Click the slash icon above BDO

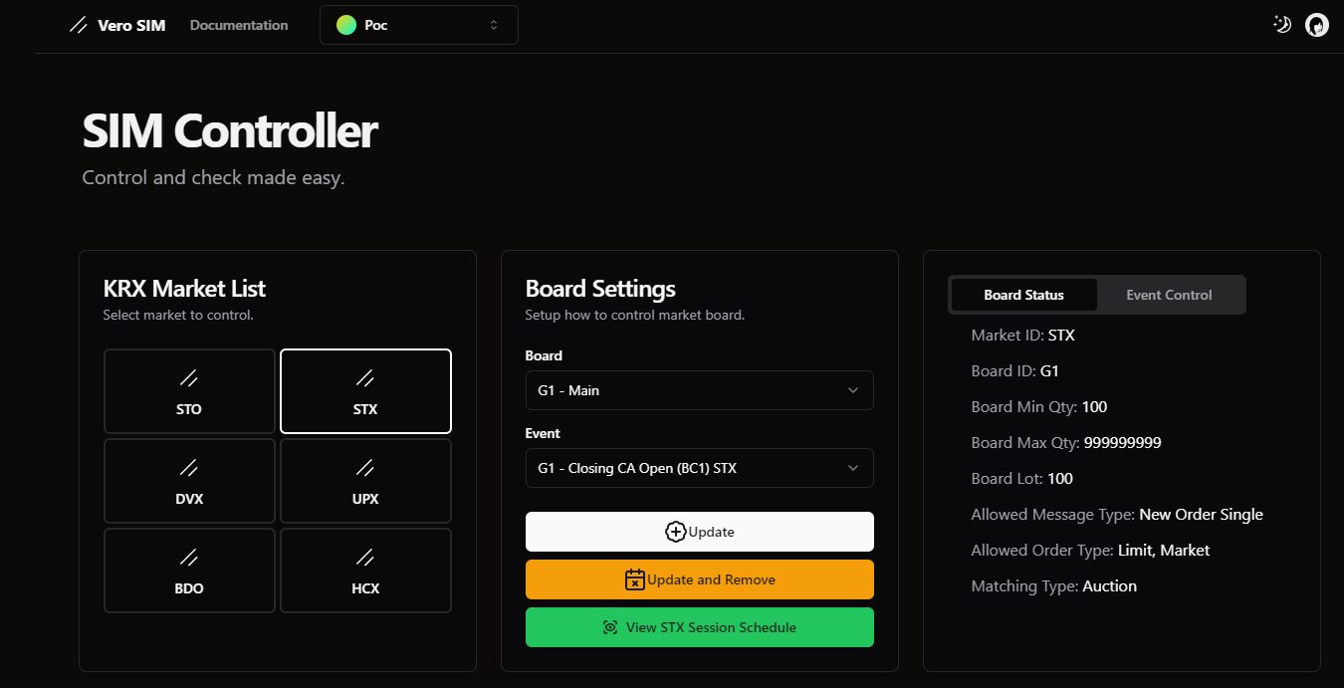(x=188, y=557)
